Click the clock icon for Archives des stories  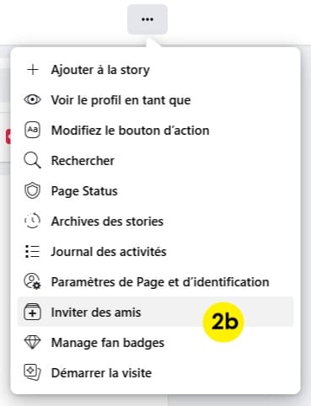(32, 221)
